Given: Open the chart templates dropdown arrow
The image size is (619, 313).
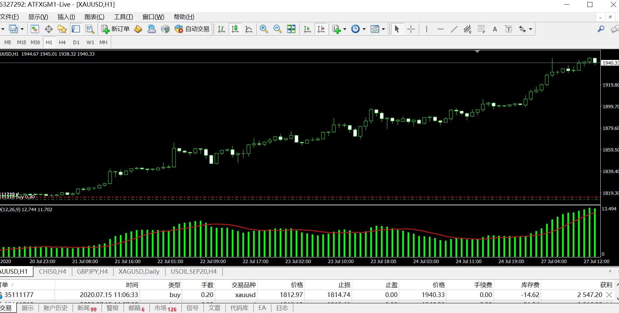Looking at the screenshot, I should (x=383, y=29).
